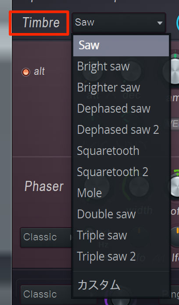Toggle the alt radio light
Screen dimensions: 179x305
click(x=26, y=72)
